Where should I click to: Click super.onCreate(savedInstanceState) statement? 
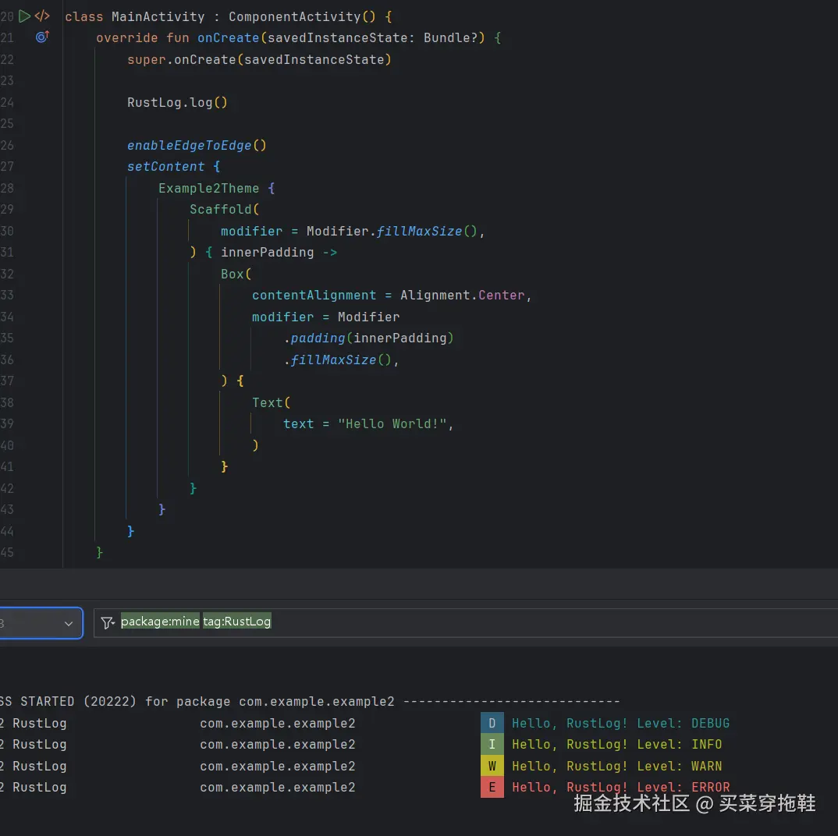[259, 60]
